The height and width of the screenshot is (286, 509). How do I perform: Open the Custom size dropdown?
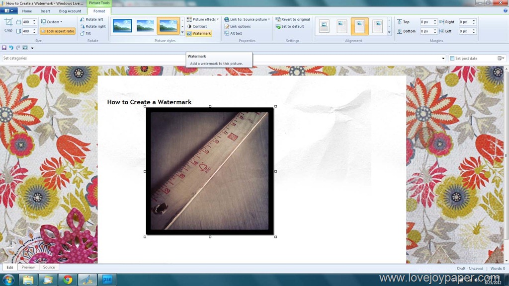[52, 22]
